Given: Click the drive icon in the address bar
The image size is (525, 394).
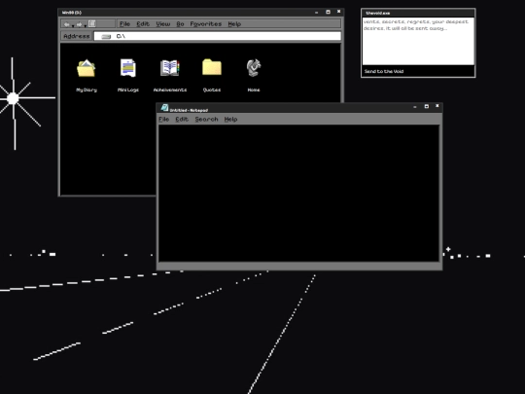Looking at the screenshot, I should 106,36.
